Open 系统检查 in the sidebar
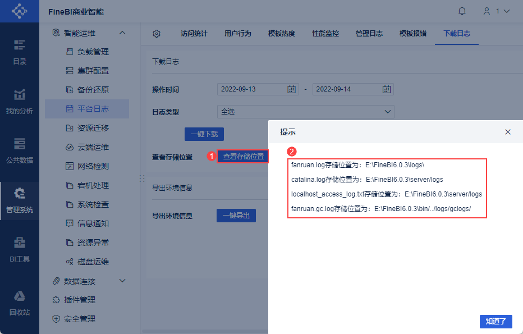Viewport: 523px width, 334px height. click(87, 204)
